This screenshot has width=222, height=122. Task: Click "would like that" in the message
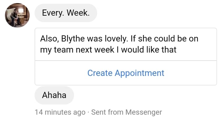click(x=149, y=50)
